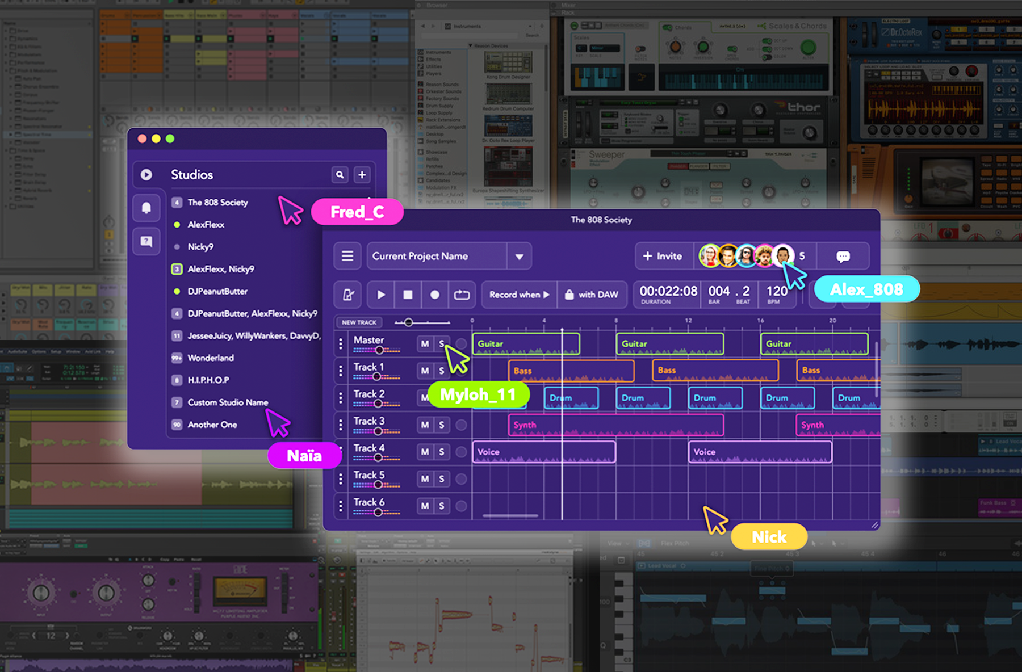
Task: Open the hamburger menu beside project name
Action: tap(347, 256)
